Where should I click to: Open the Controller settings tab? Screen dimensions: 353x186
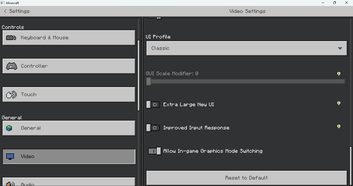69,66
